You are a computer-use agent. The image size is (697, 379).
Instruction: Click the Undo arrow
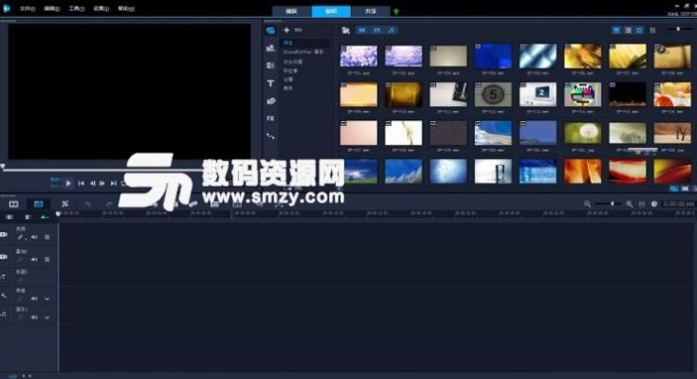pyautogui.click(x=87, y=205)
